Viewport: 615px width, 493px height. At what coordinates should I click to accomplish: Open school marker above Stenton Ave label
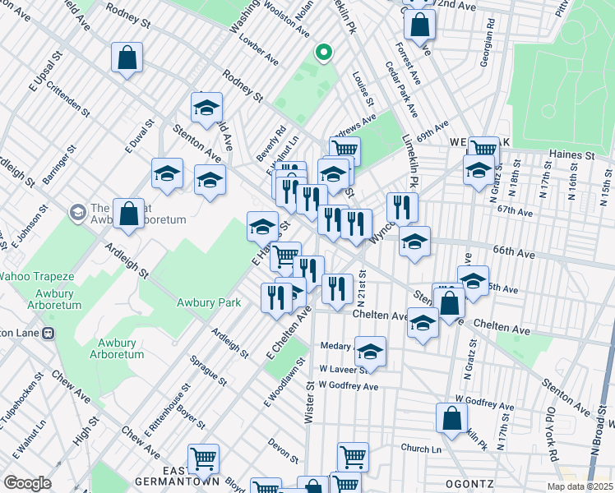click(x=206, y=111)
